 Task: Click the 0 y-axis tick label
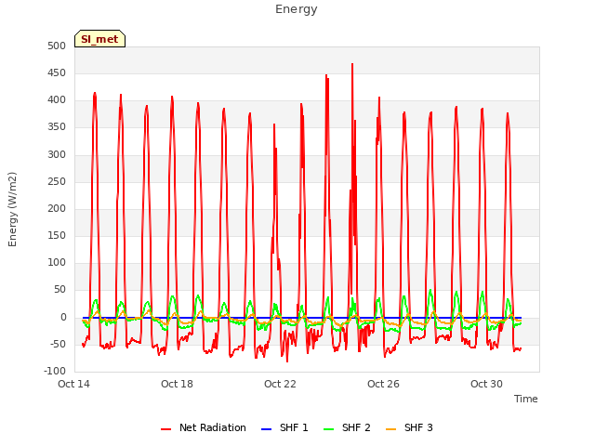(x=63, y=317)
